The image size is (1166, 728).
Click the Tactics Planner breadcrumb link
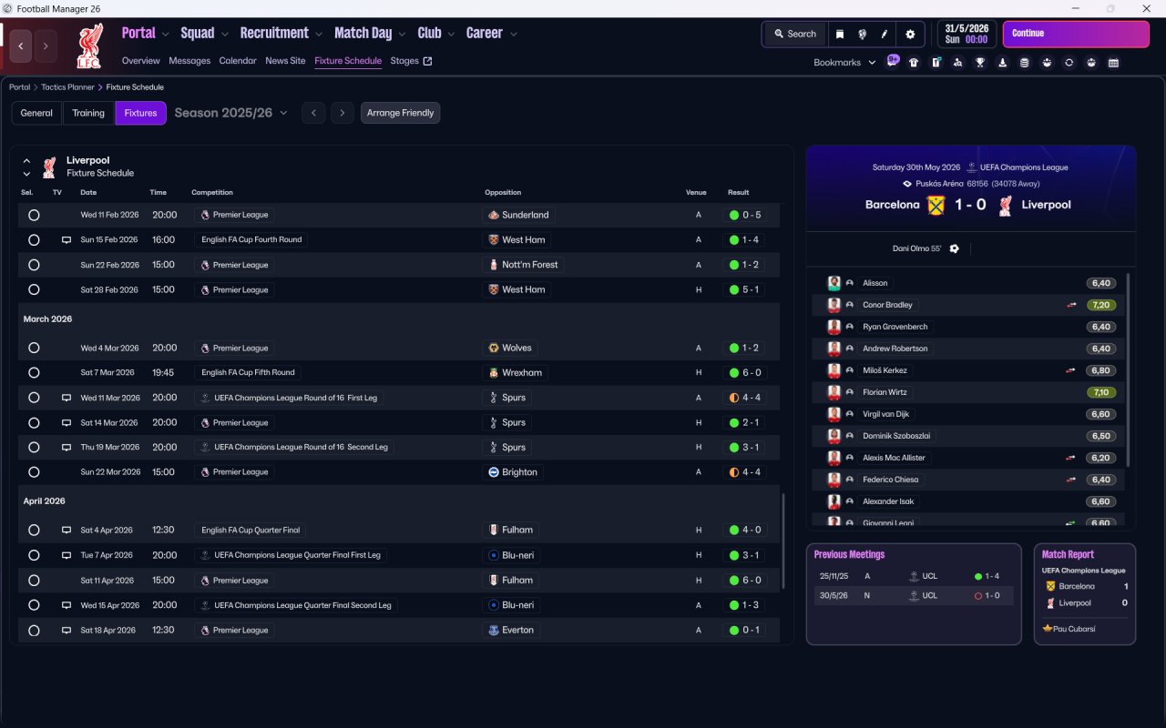click(67, 87)
